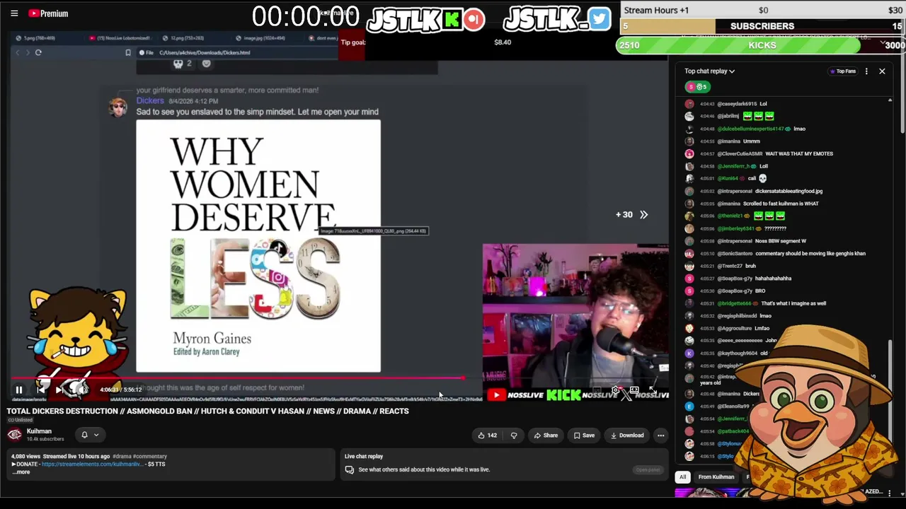Go back in the browser toolbar

(18, 52)
